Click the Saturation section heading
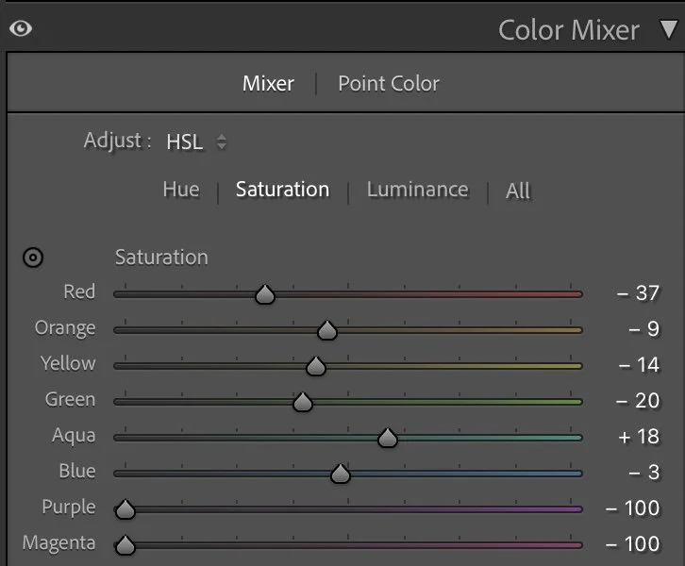Viewport: 685px width, 566px height. pos(161,258)
